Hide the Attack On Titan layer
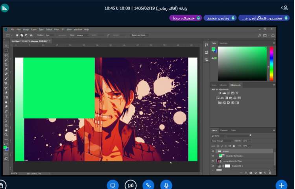The height and width of the screenshot is (189, 295). [x=213, y=161]
